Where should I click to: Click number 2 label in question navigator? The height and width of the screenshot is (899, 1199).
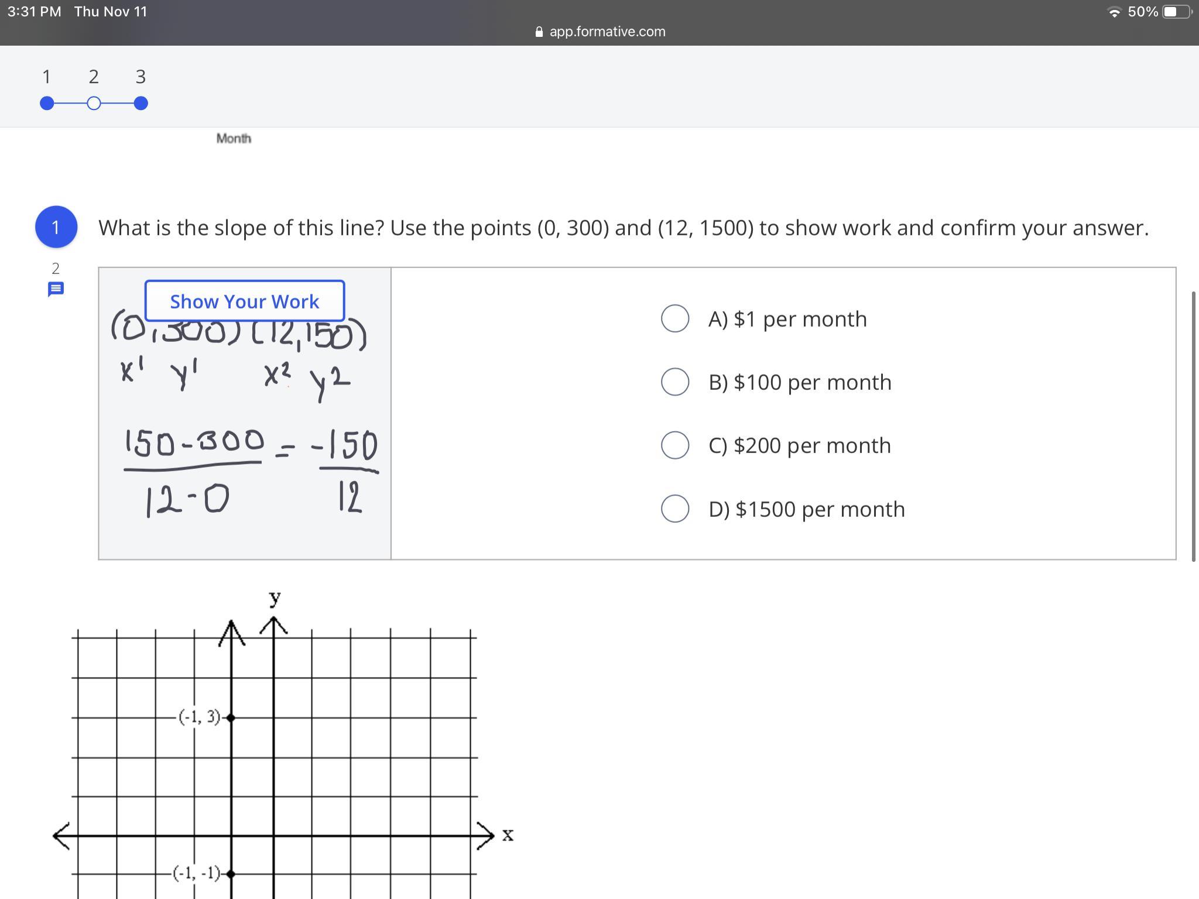[94, 77]
